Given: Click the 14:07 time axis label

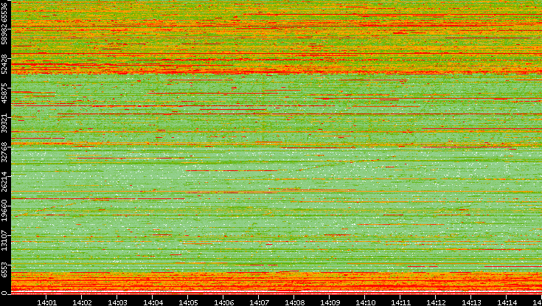Looking at the screenshot, I should coord(259,302).
